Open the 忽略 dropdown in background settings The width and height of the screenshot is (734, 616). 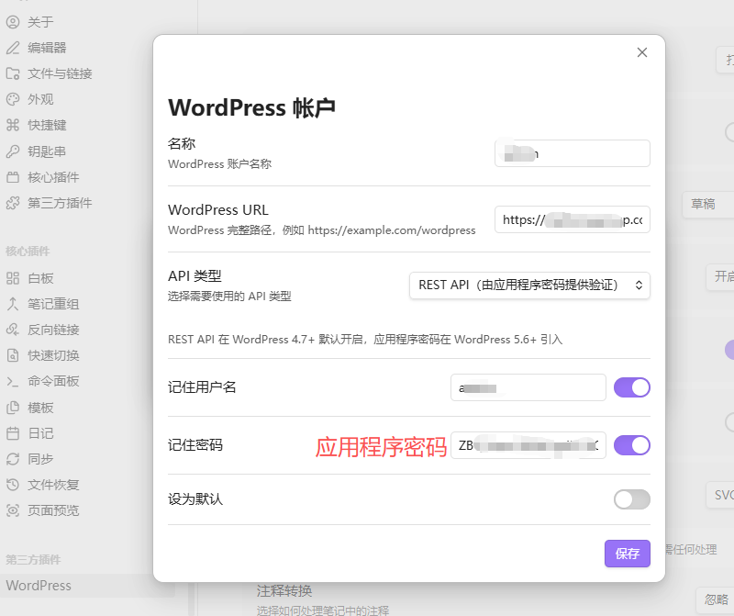[716, 599]
